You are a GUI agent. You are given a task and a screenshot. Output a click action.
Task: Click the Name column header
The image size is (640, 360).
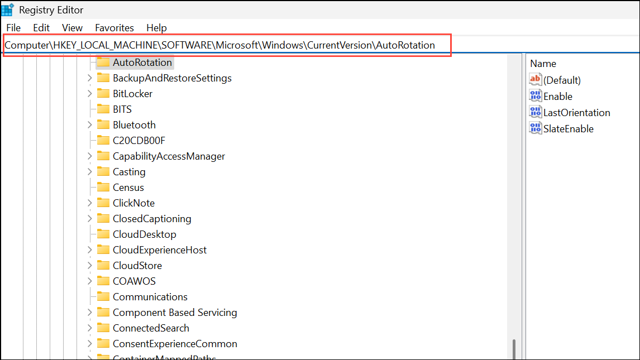(x=543, y=64)
